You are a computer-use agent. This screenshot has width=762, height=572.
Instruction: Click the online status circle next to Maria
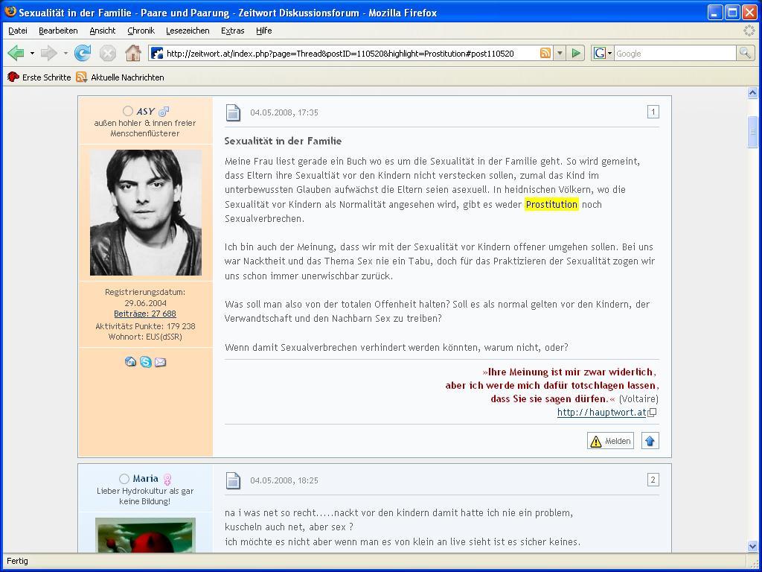pyautogui.click(x=124, y=479)
